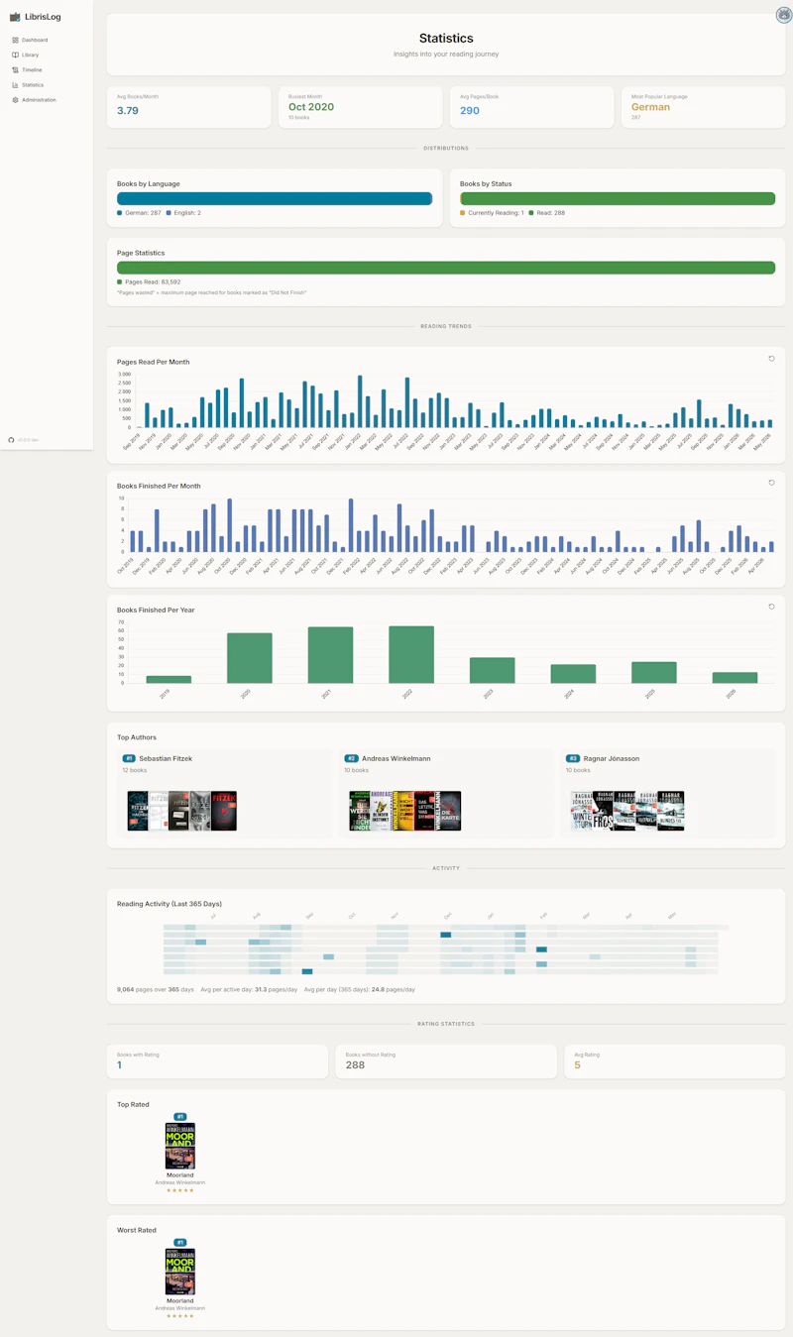Click the LibrisLog logo icon
Screen dimensions: 793x1337
15,17
